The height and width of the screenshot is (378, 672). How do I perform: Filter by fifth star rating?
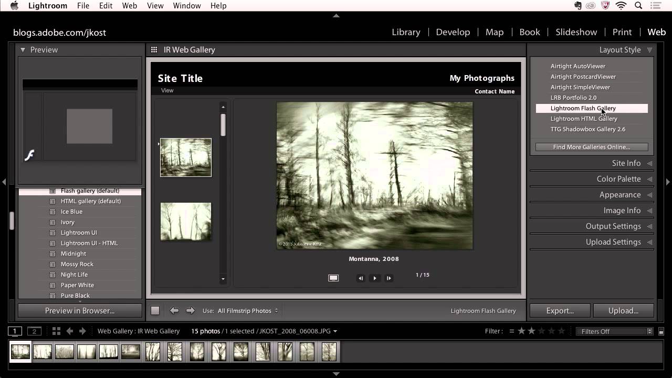[x=561, y=331]
